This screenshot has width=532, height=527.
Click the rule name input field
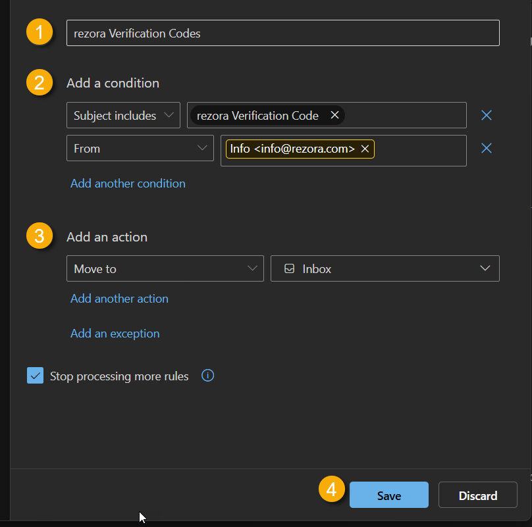click(x=282, y=33)
